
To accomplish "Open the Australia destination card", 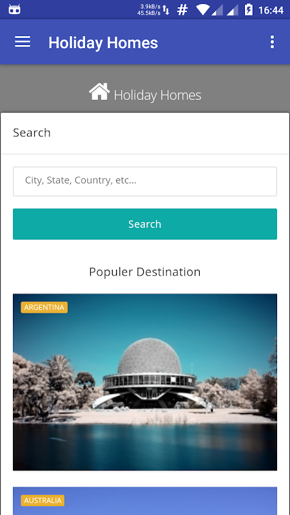I will tap(145, 501).
